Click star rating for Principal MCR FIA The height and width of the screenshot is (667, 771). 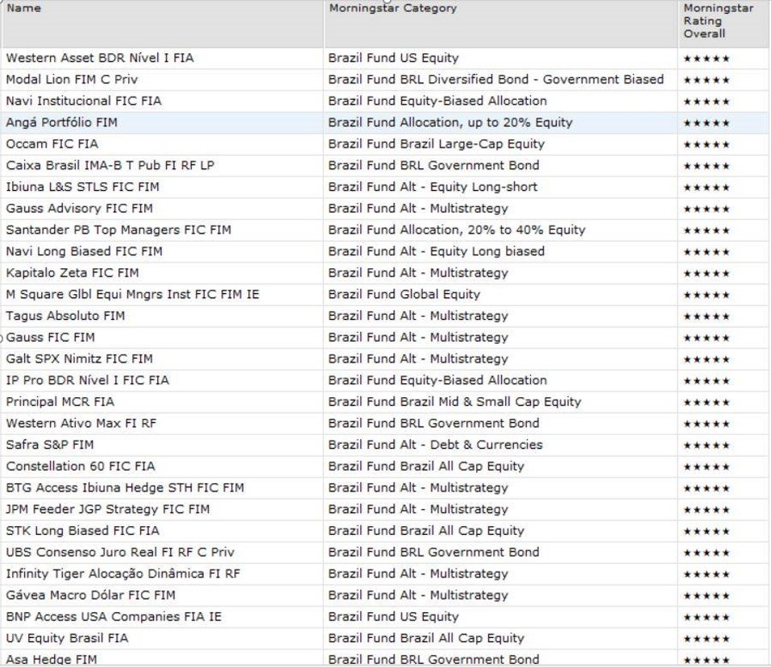coord(707,403)
